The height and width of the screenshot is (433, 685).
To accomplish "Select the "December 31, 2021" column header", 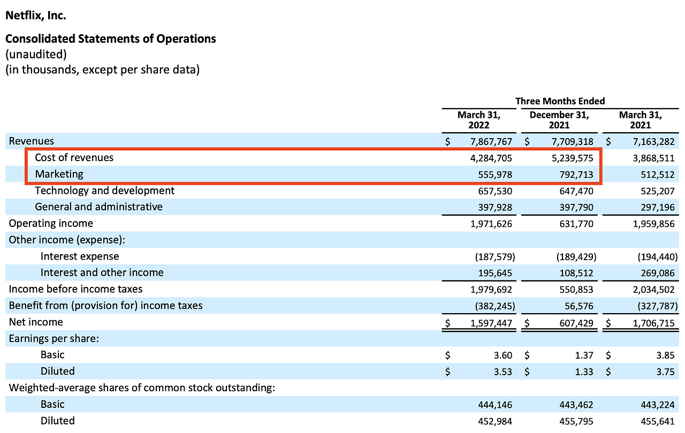I will click(x=559, y=120).
